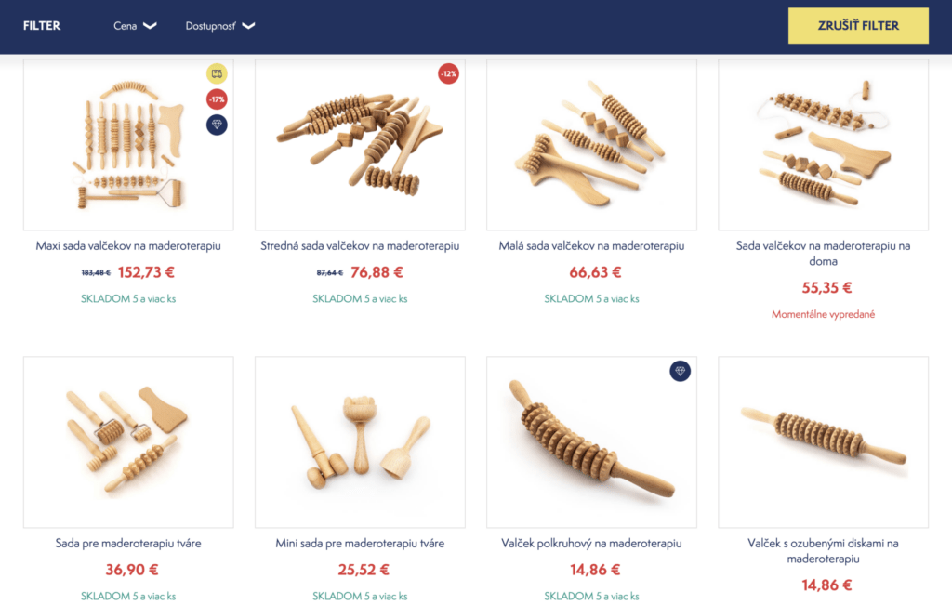Click the diamond badge on Valček polkruhový
Image resolution: width=952 pixels, height=605 pixels.
coord(680,371)
